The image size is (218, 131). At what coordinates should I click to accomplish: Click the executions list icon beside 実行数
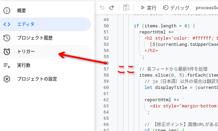tap(7, 65)
